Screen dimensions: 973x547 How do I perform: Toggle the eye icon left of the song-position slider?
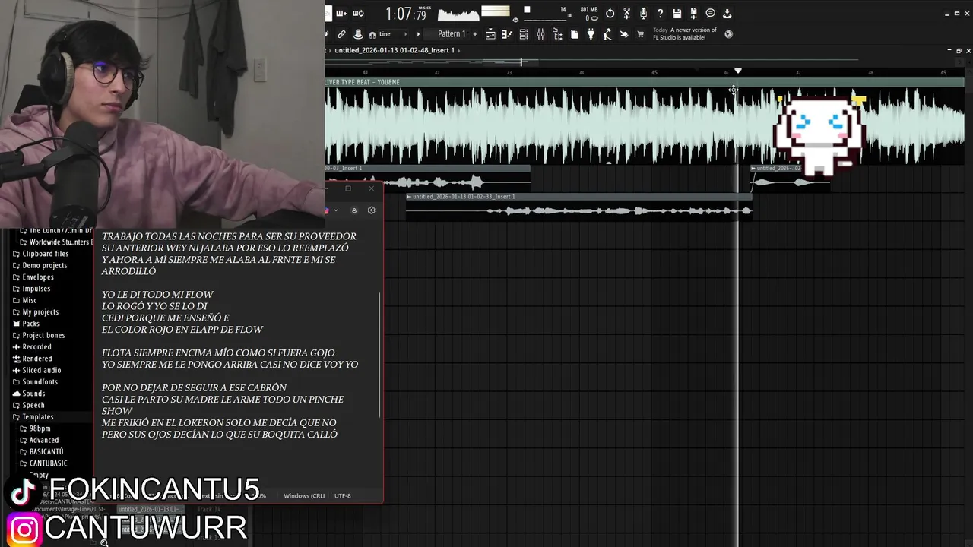[x=516, y=20]
